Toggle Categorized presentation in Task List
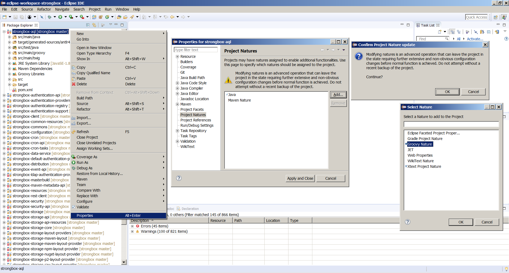The image size is (509, 273). [x=452, y=32]
